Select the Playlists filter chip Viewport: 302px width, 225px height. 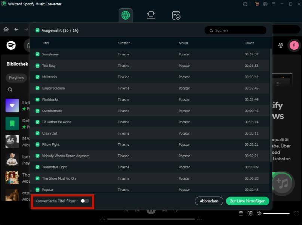[16, 78]
